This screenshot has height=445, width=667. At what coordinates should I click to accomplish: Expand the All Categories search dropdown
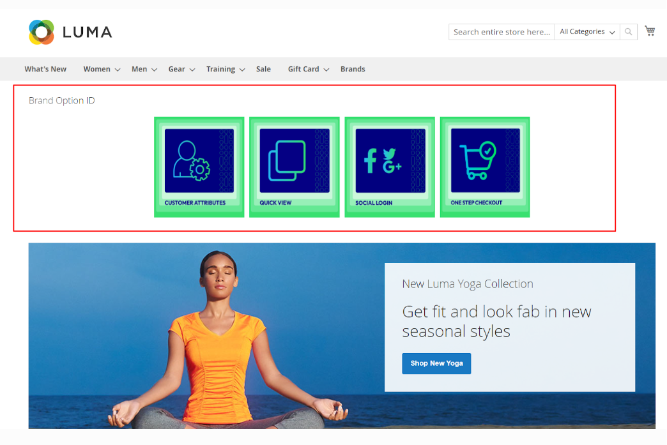(587, 32)
